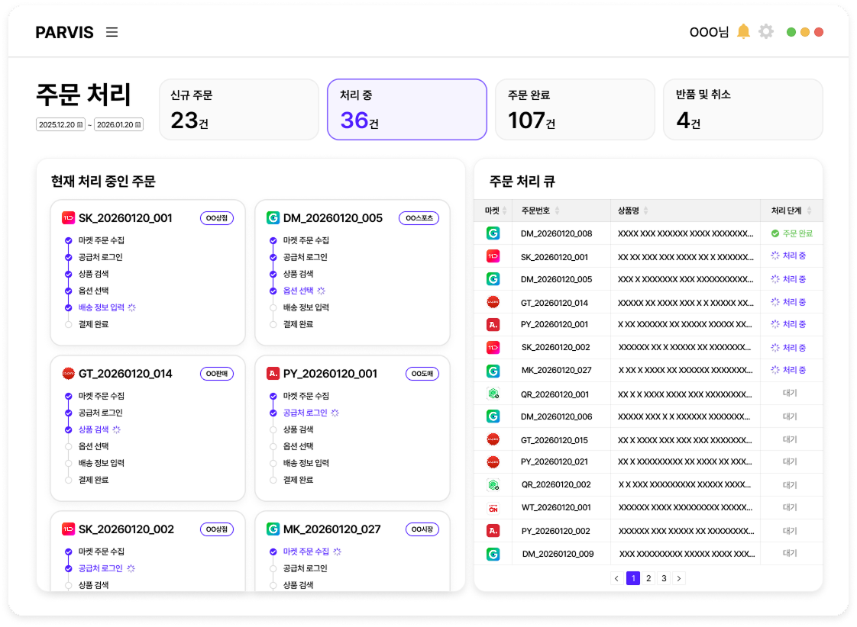Click 상품 검색 step in GT_20260120_014 card
Image resolution: width=857 pixels, height=627 pixels.
pyautogui.click(x=93, y=429)
